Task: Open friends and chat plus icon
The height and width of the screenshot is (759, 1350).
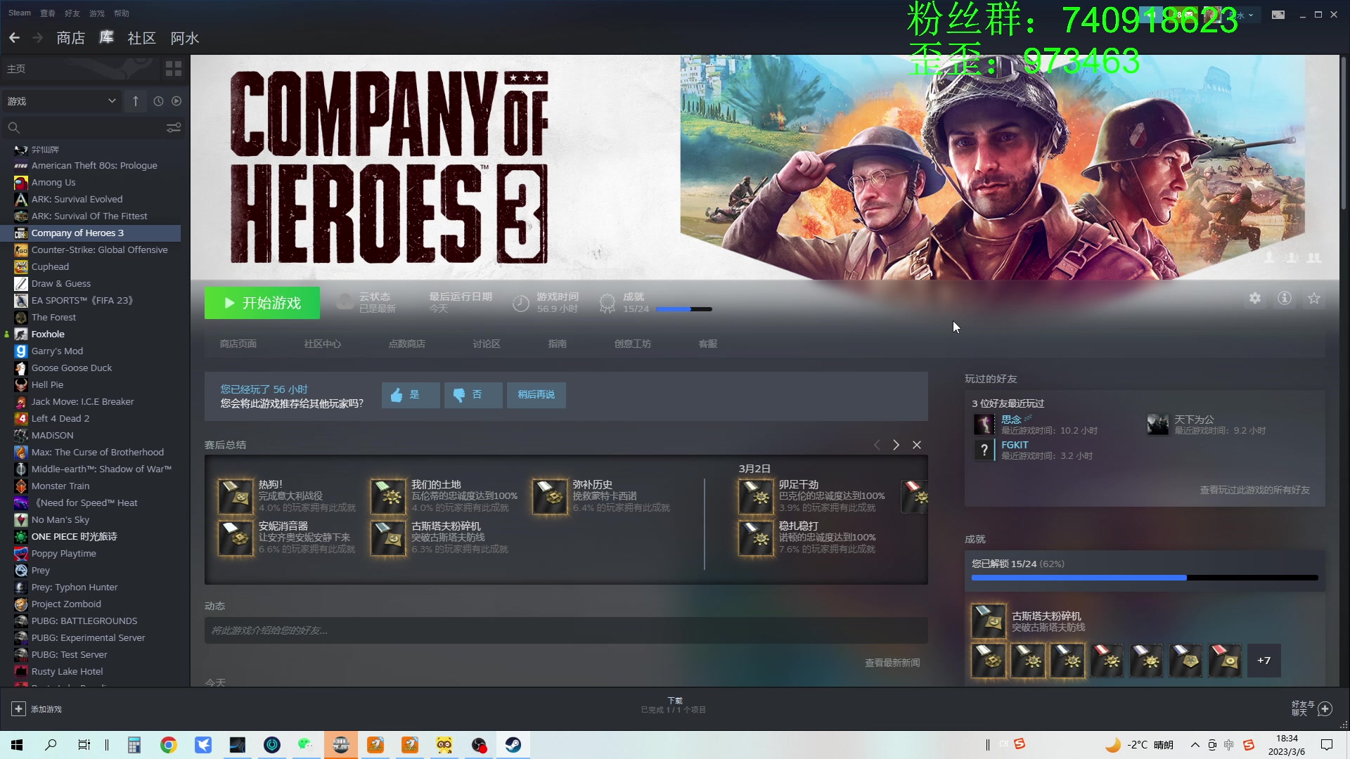Action: click(x=1325, y=709)
